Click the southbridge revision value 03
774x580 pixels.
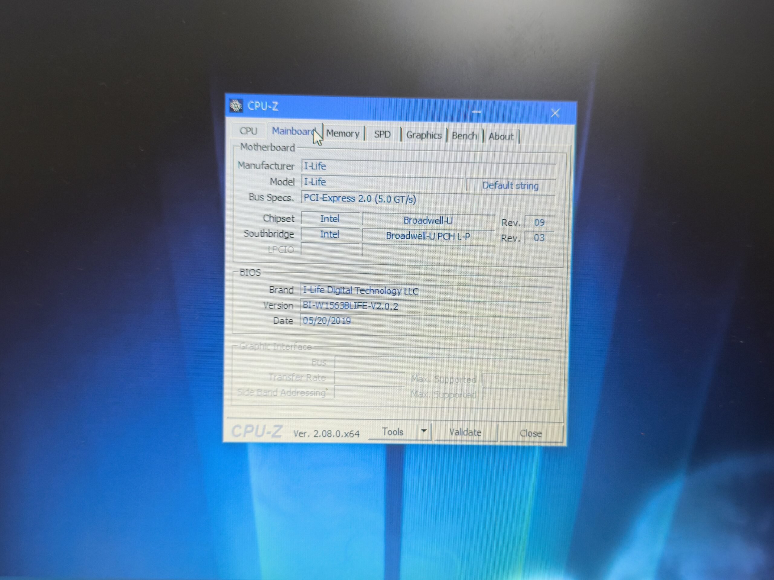539,238
